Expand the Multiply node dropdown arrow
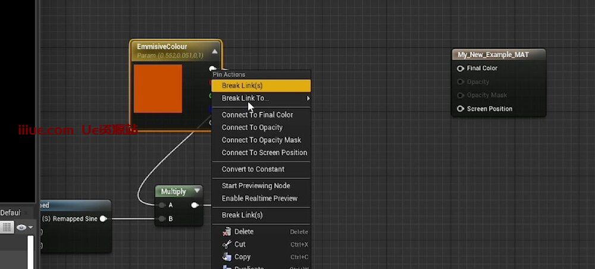Screen dimensions: 595x269 click(197, 191)
